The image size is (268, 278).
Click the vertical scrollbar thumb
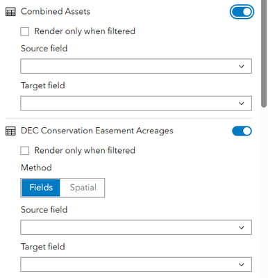(264, 54)
